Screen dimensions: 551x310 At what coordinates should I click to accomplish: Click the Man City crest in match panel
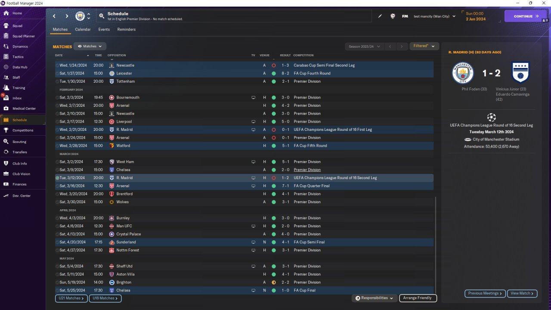pos(463,73)
